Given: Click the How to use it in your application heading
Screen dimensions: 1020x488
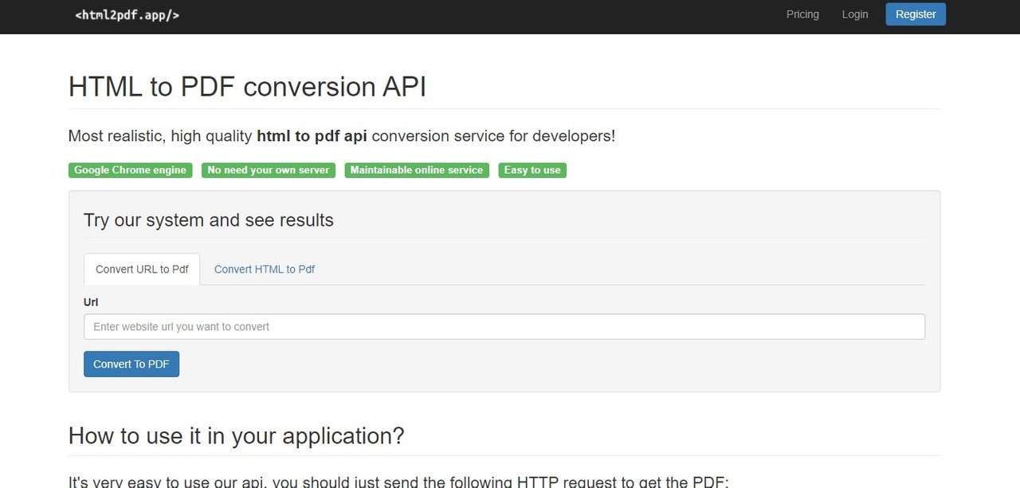Looking at the screenshot, I should 237,436.
